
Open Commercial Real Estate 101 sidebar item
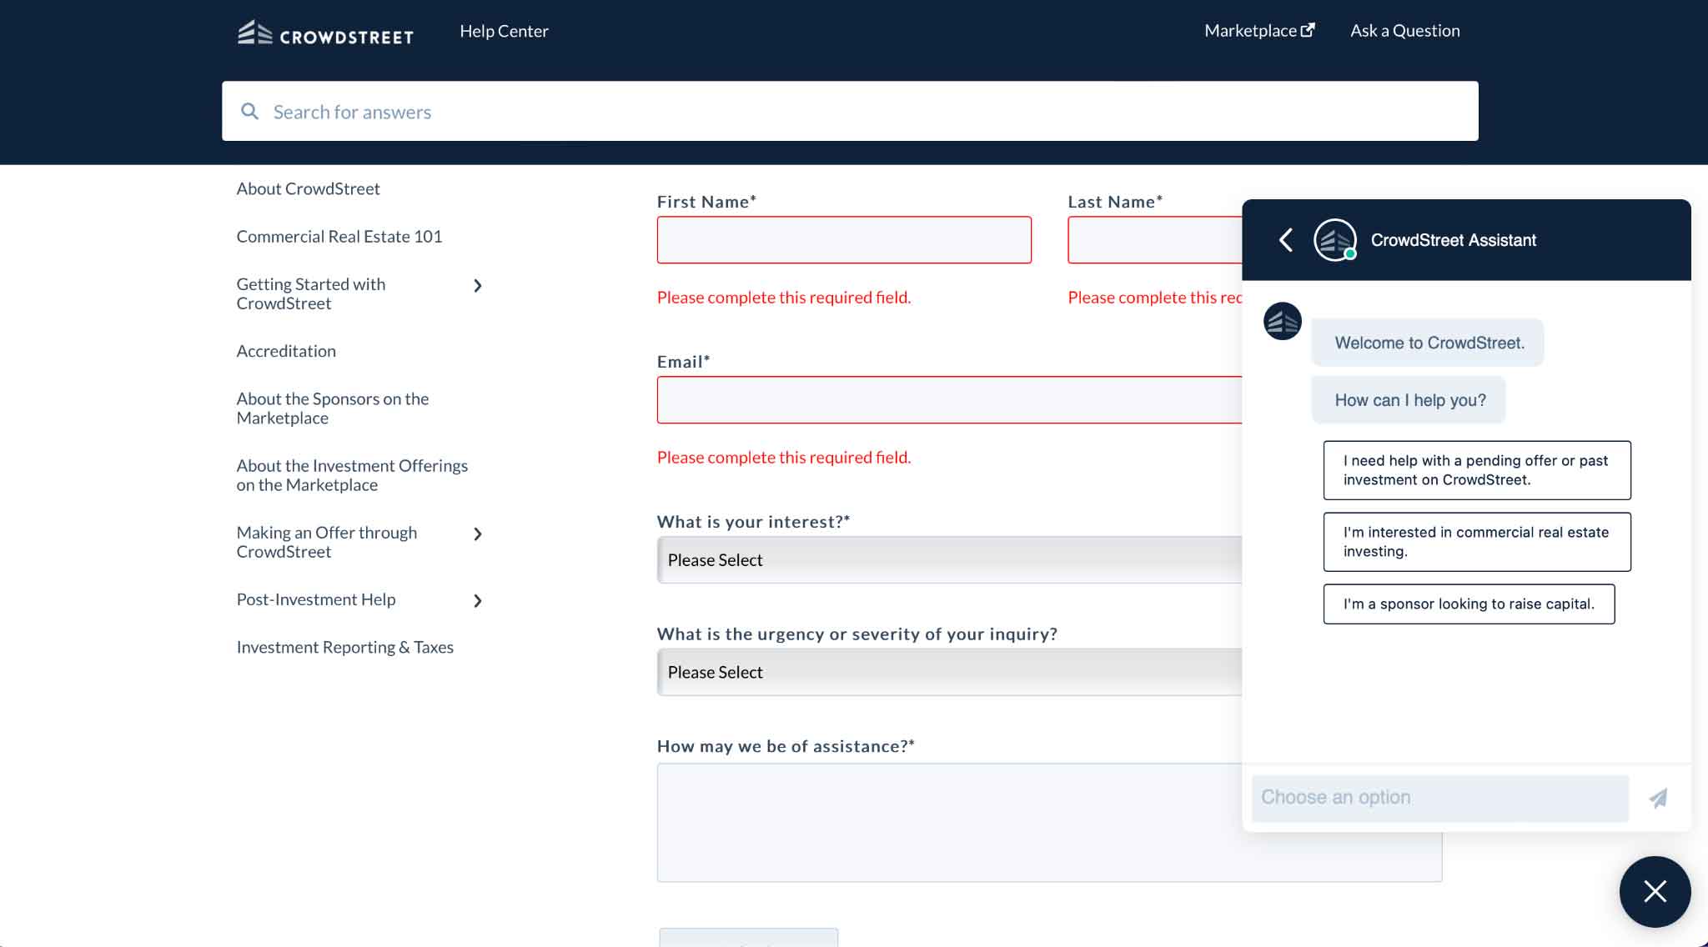point(339,236)
